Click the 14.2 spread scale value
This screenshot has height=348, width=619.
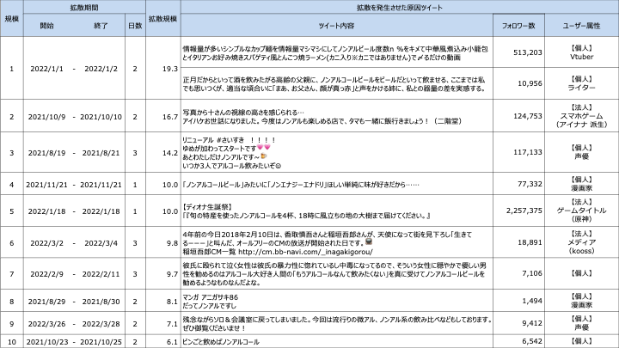click(x=170, y=153)
